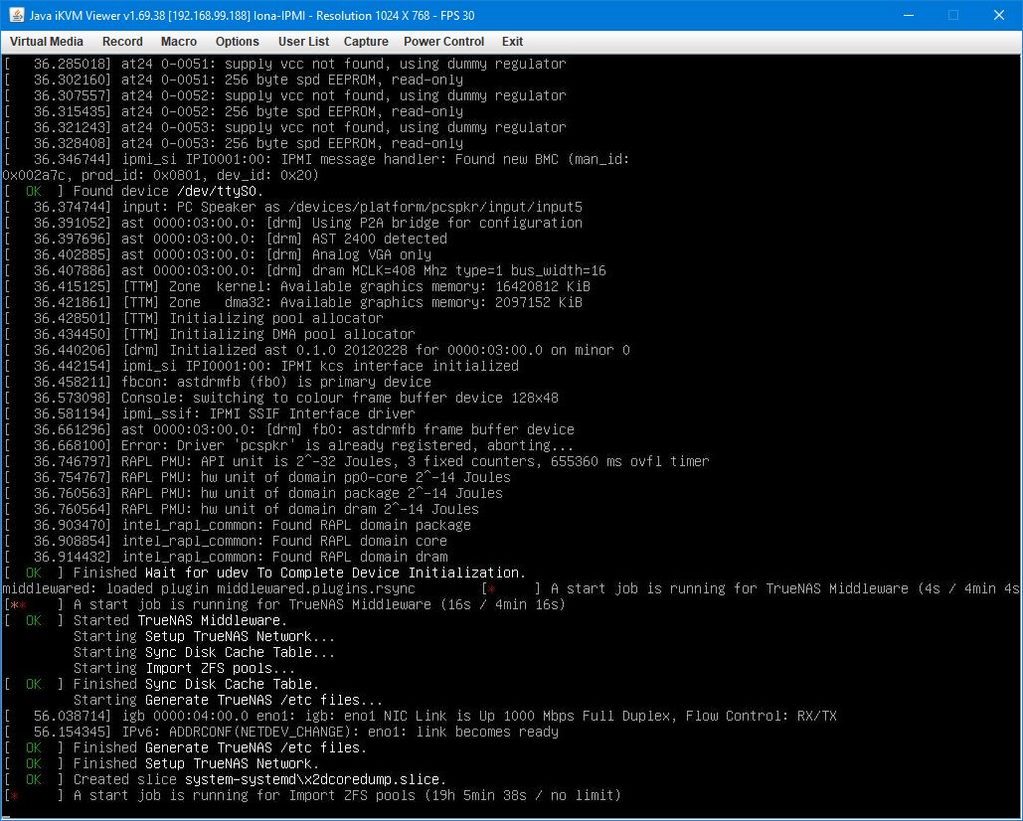Image resolution: width=1023 pixels, height=821 pixels.
Task: Click the line 'Analog VGA only'
Action: pyautogui.click(x=371, y=255)
